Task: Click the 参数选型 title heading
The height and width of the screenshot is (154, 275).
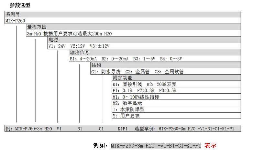Action: pyautogui.click(x=20, y=5)
